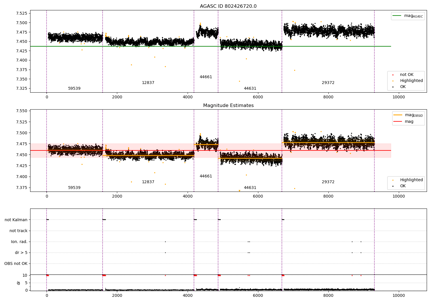Click obsid label 29372 in middle plot
The width and height of the screenshot is (431, 302).
tap(328, 182)
